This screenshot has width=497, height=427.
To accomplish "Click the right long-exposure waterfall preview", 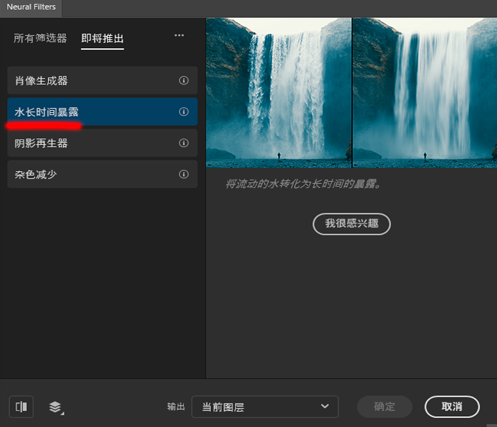I will 425,92.
